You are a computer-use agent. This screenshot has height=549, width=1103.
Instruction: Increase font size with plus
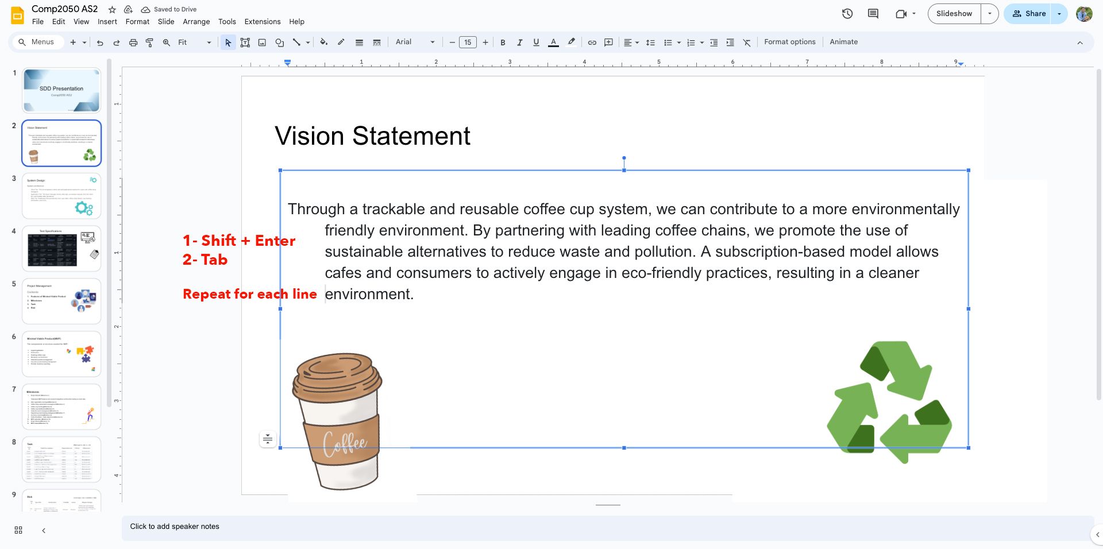point(485,42)
